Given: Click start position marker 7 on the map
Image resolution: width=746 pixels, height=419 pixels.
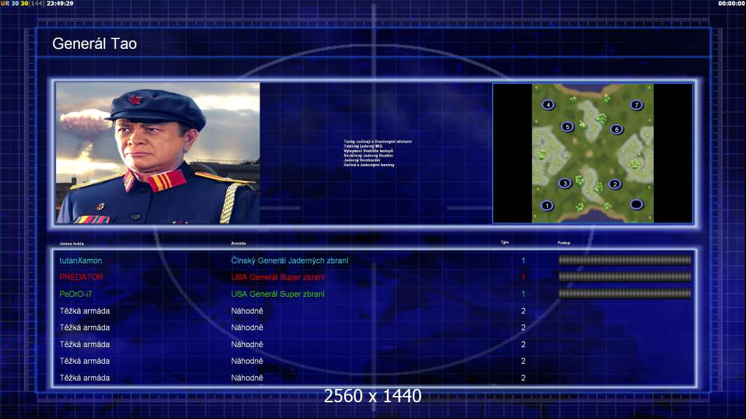Looking at the screenshot, I should pyautogui.click(x=636, y=105).
